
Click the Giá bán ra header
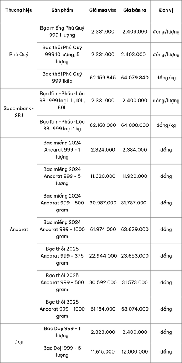pyautogui.click(x=135, y=11)
